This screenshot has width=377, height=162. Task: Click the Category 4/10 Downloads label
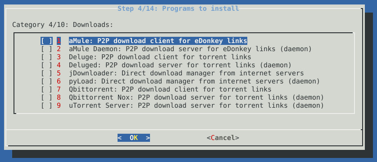point(63,25)
